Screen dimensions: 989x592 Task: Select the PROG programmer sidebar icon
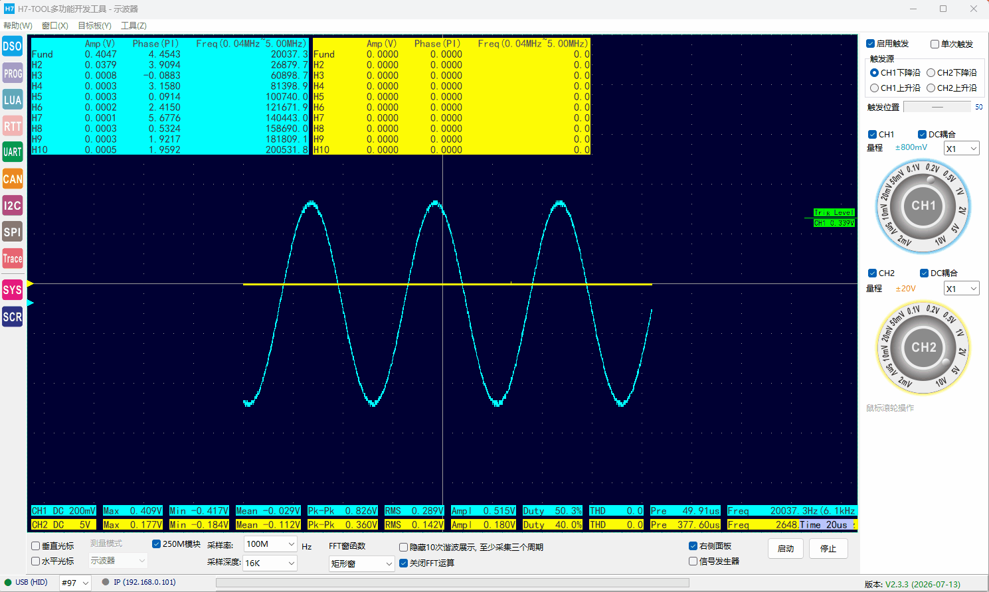(x=13, y=73)
